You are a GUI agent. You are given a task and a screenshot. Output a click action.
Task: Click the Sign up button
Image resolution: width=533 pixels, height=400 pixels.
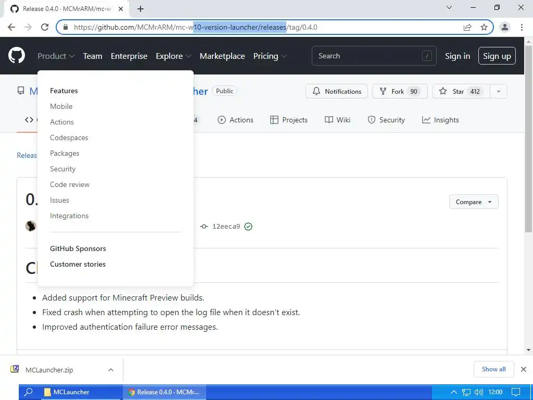point(497,56)
